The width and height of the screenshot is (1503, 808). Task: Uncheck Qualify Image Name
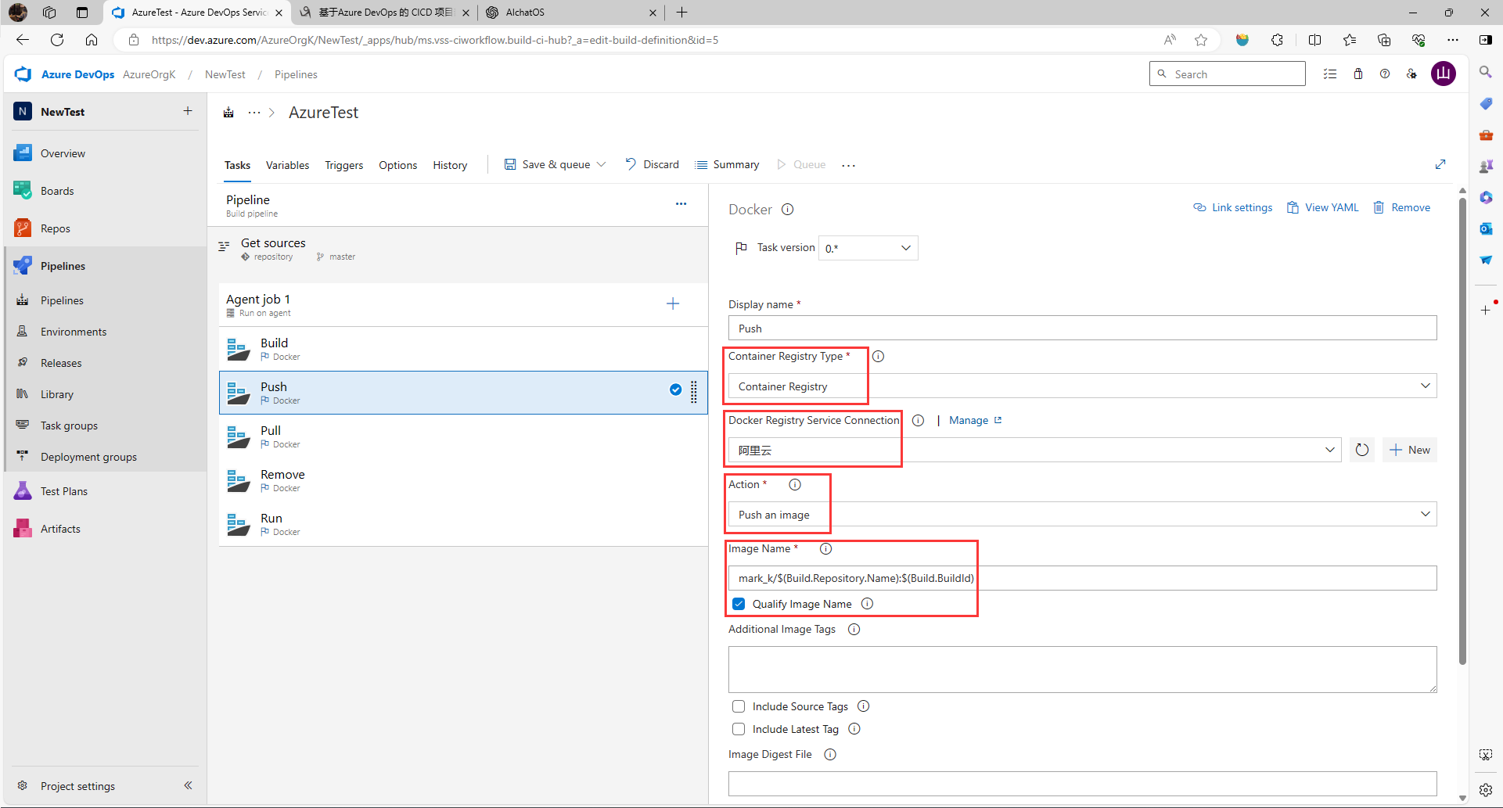(739, 604)
